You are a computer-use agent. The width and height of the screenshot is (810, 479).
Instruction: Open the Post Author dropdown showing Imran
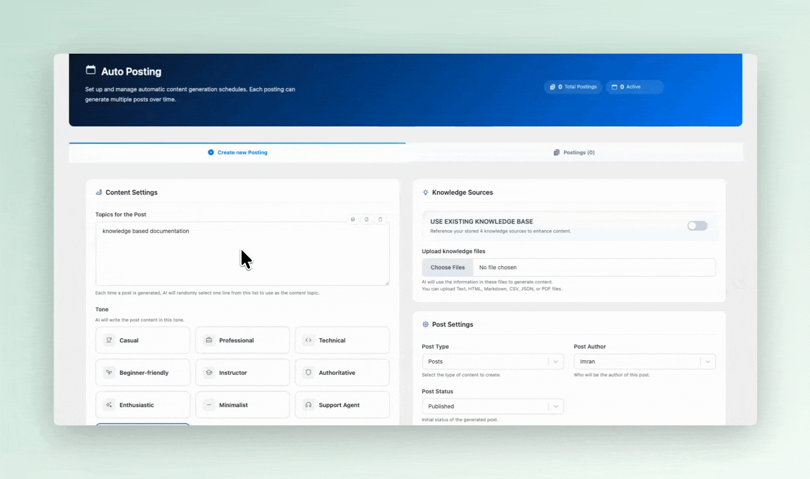point(644,361)
